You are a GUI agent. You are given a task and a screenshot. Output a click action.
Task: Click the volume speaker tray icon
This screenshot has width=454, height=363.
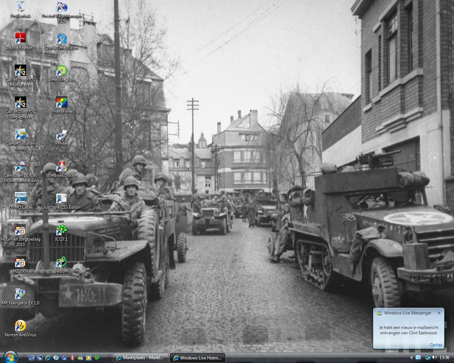(x=434, y=357)
